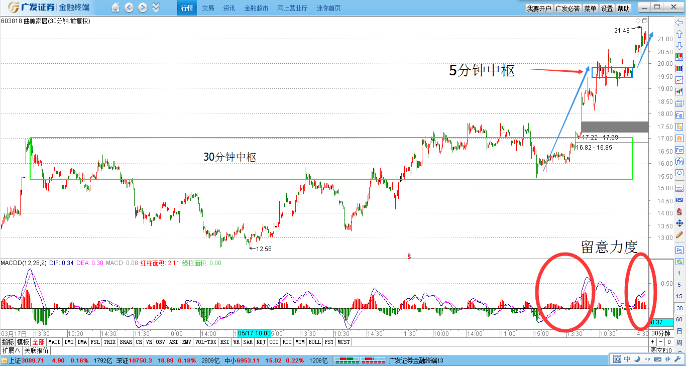Click the moon icon in the IME toolbar
Screen dimensions: 686x366
click(x=636, y=359)
